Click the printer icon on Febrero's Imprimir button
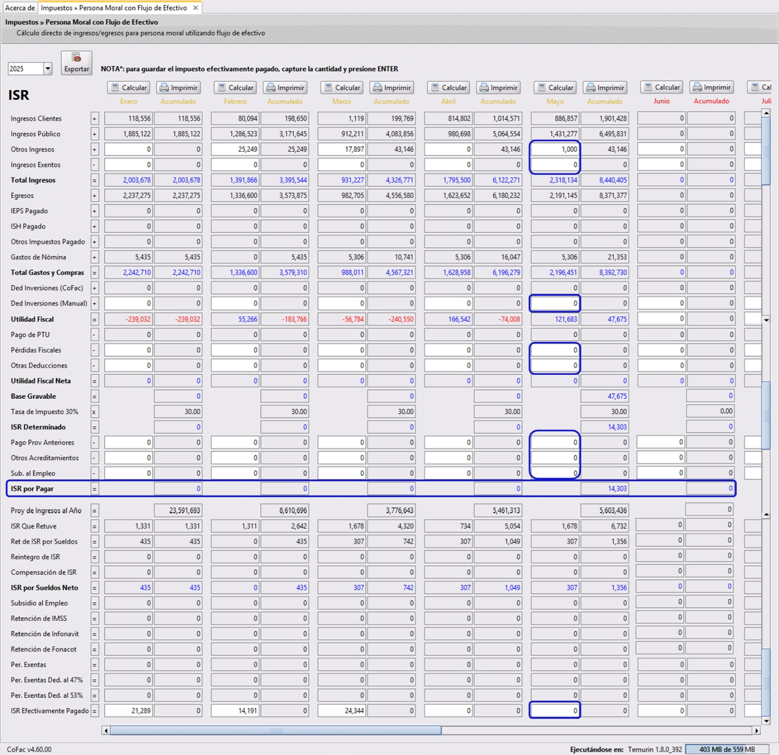 tap(269, 88)
